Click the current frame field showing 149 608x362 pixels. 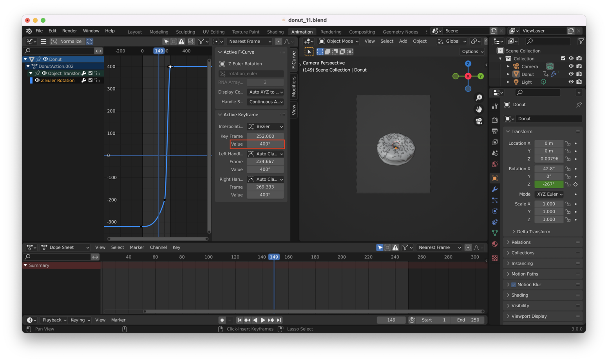click(391, 320)
